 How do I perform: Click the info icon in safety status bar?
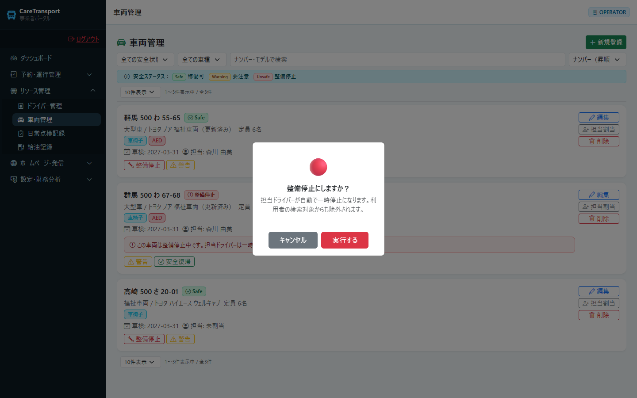(x=127, y=77)
